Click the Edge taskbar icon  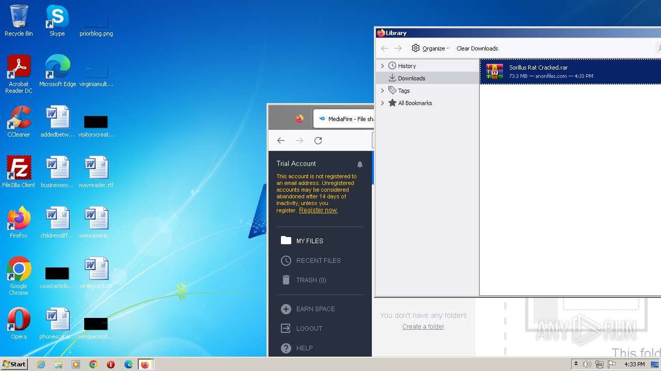[128, 364]
